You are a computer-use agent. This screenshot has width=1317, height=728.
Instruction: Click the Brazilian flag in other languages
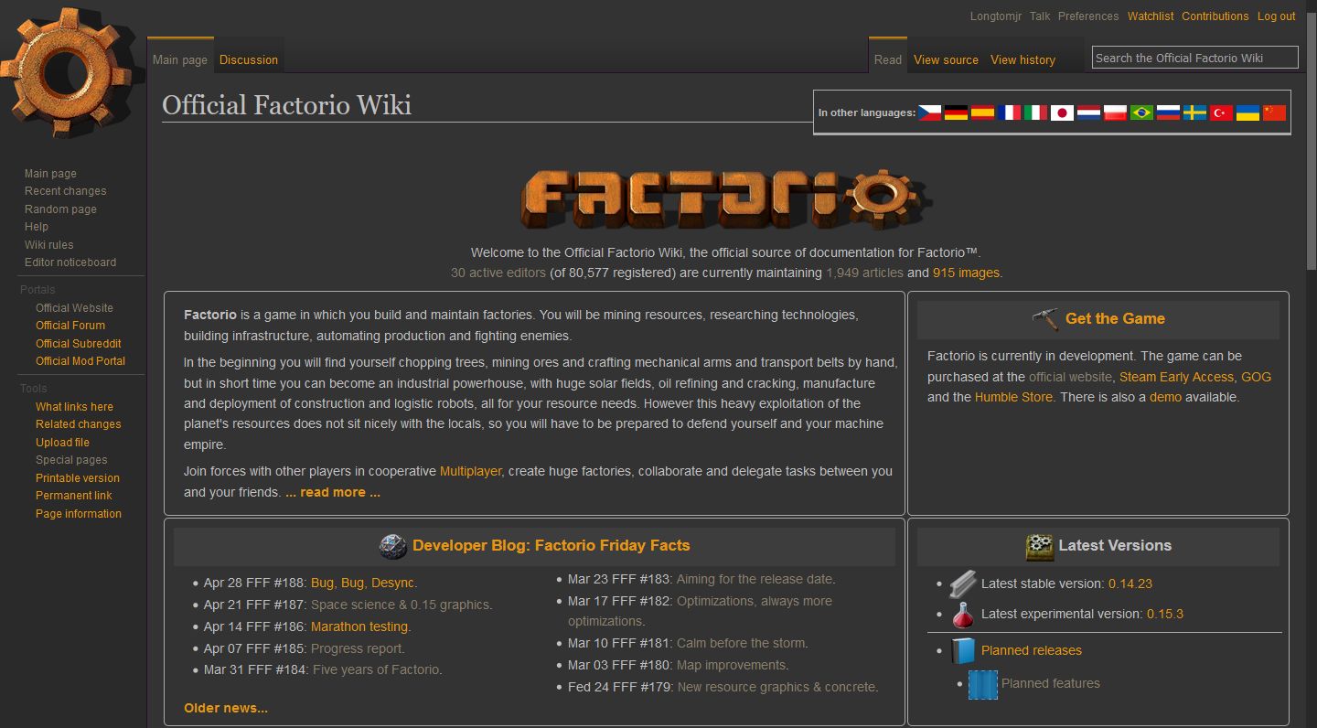(1140, 112)
